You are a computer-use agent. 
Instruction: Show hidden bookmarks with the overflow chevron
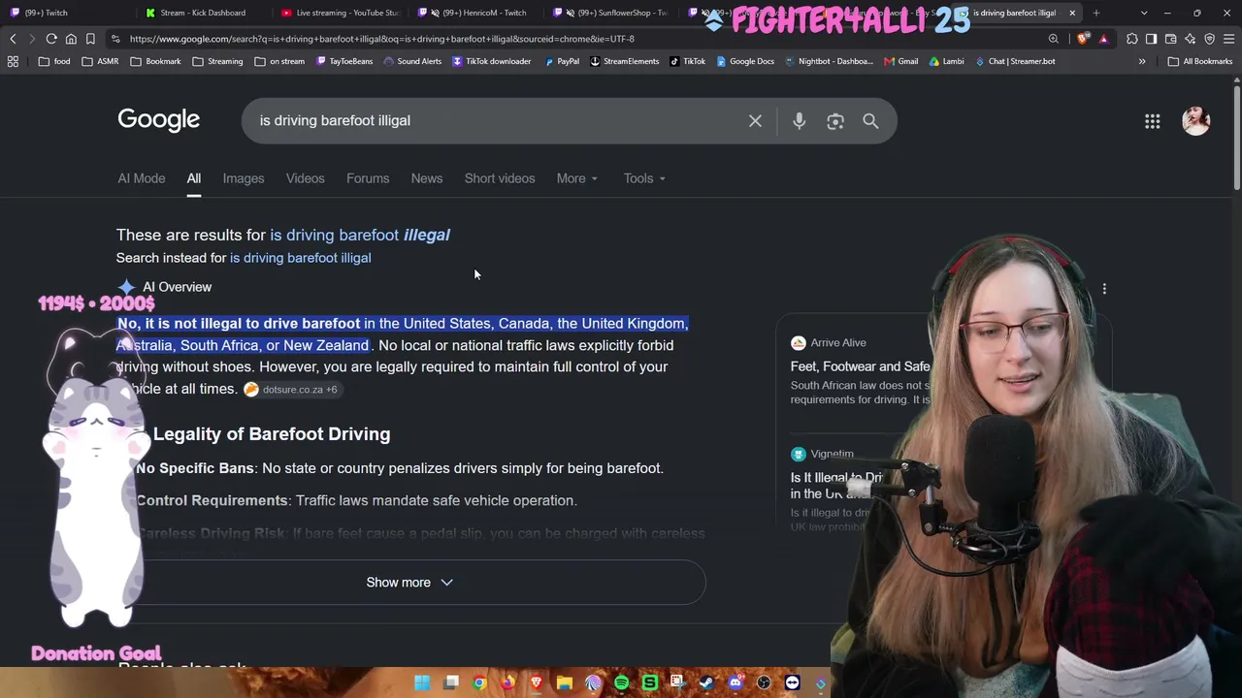(1142, 61)
